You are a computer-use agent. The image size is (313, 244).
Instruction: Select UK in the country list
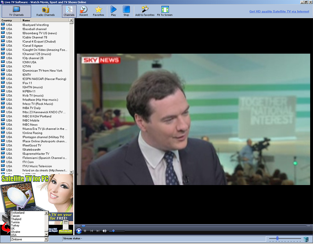click(x=13, y=228)
